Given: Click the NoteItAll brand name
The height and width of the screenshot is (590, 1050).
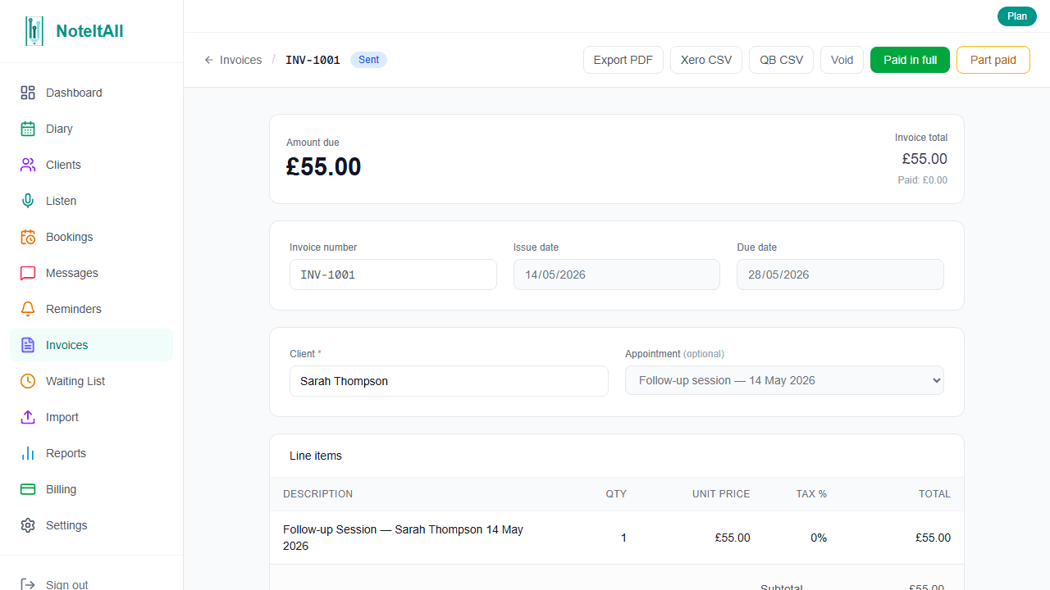Looking at the screenshot, I should (89, 31).
